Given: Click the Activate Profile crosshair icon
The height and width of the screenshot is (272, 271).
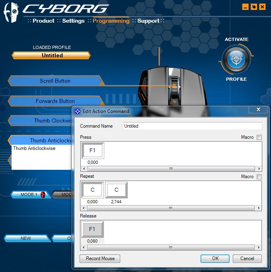Looking at the screenshot, I should click(x=236, y=59).
